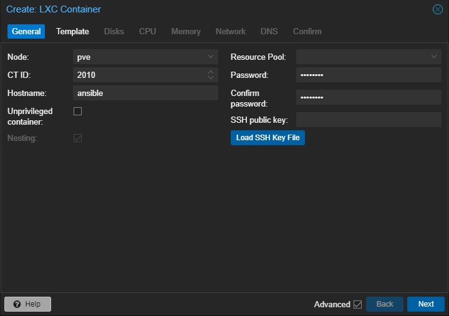Click Load SSH Key File button
This screenshot has height=316, width=449.
click(x=268, y=138)
